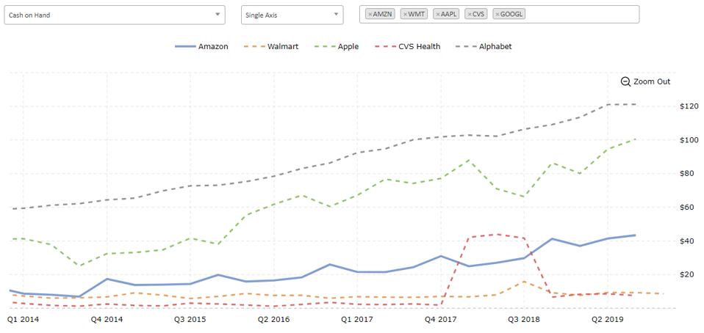Toggle the Apple series in the legend
Viewport: 704px width, 333px height.
click(x=336, y=47)
